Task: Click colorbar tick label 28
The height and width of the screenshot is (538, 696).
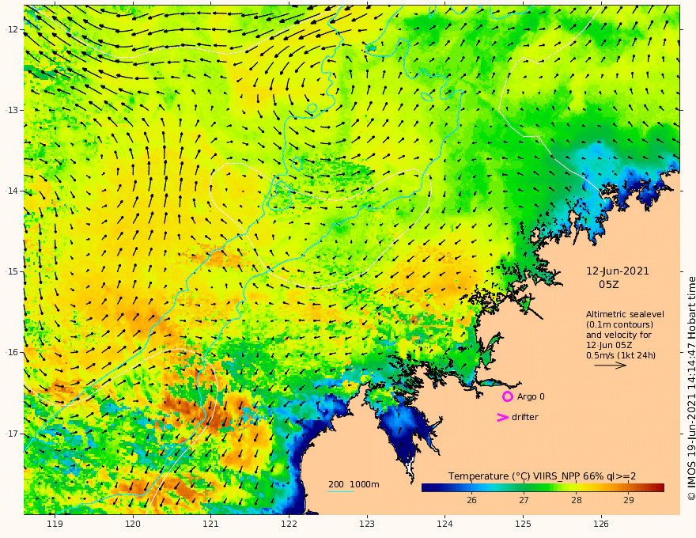Action: point(576,500)
